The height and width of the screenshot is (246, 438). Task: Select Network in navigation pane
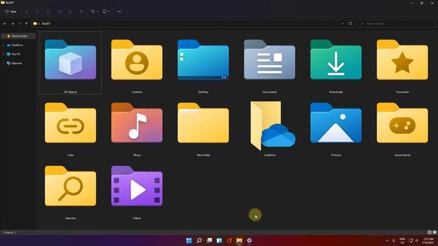click(x=16, y=64)
